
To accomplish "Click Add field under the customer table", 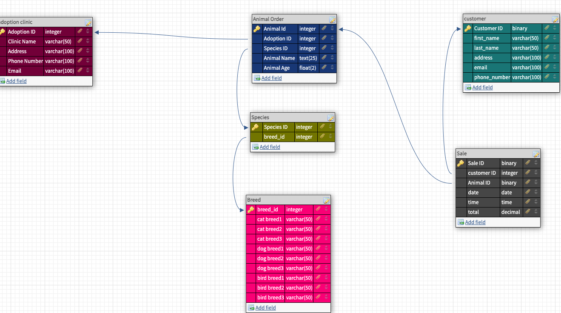I will coord(482,87).
